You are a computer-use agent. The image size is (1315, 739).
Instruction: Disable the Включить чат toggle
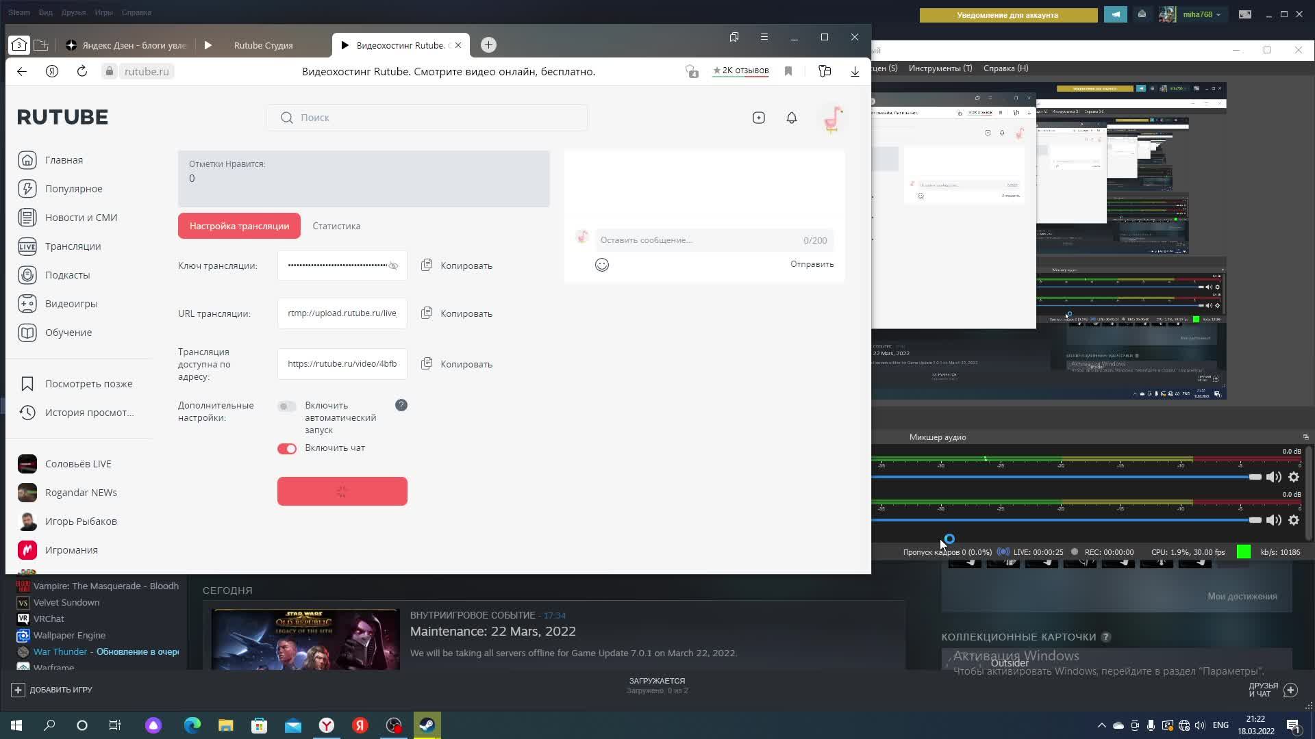point(286,449)
